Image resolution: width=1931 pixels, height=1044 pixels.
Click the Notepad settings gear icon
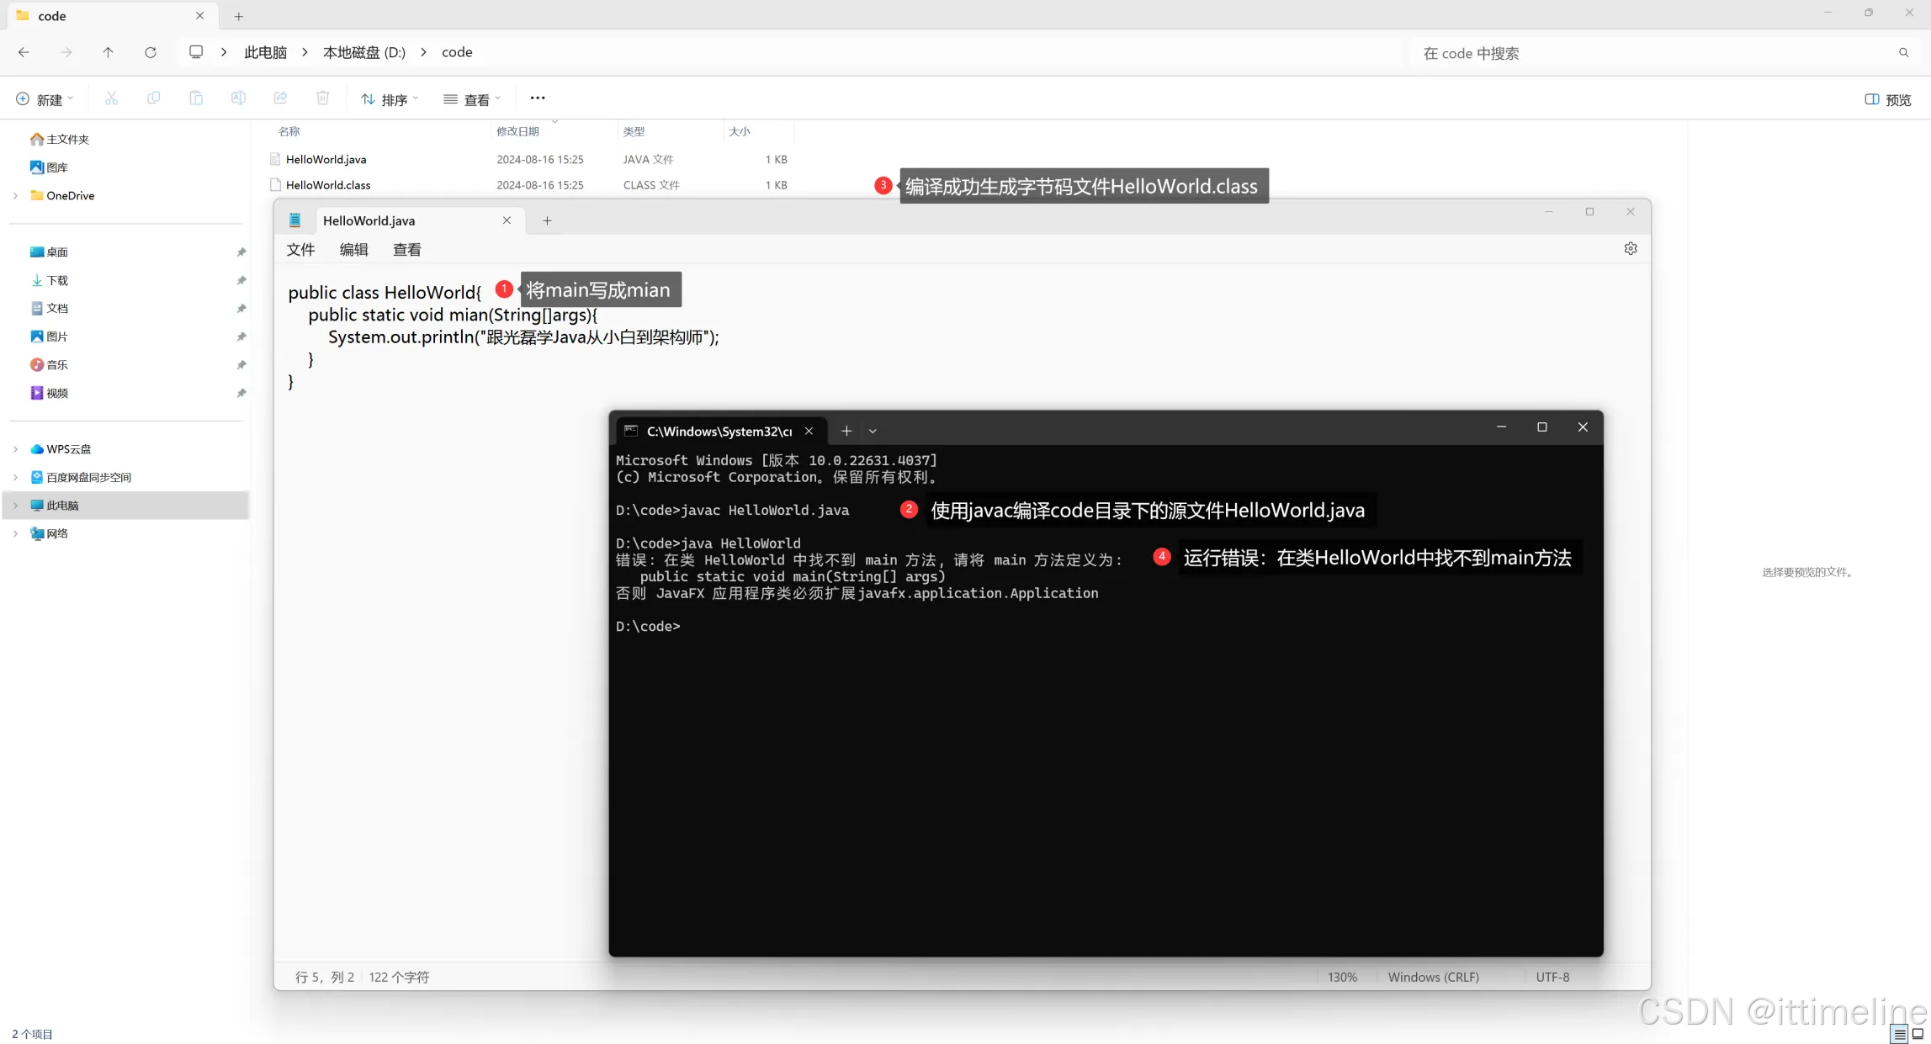[1630, 249]
